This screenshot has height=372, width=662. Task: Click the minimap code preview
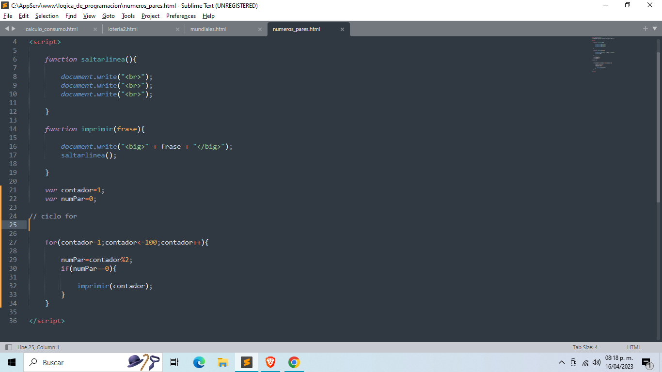coord(603,54)
